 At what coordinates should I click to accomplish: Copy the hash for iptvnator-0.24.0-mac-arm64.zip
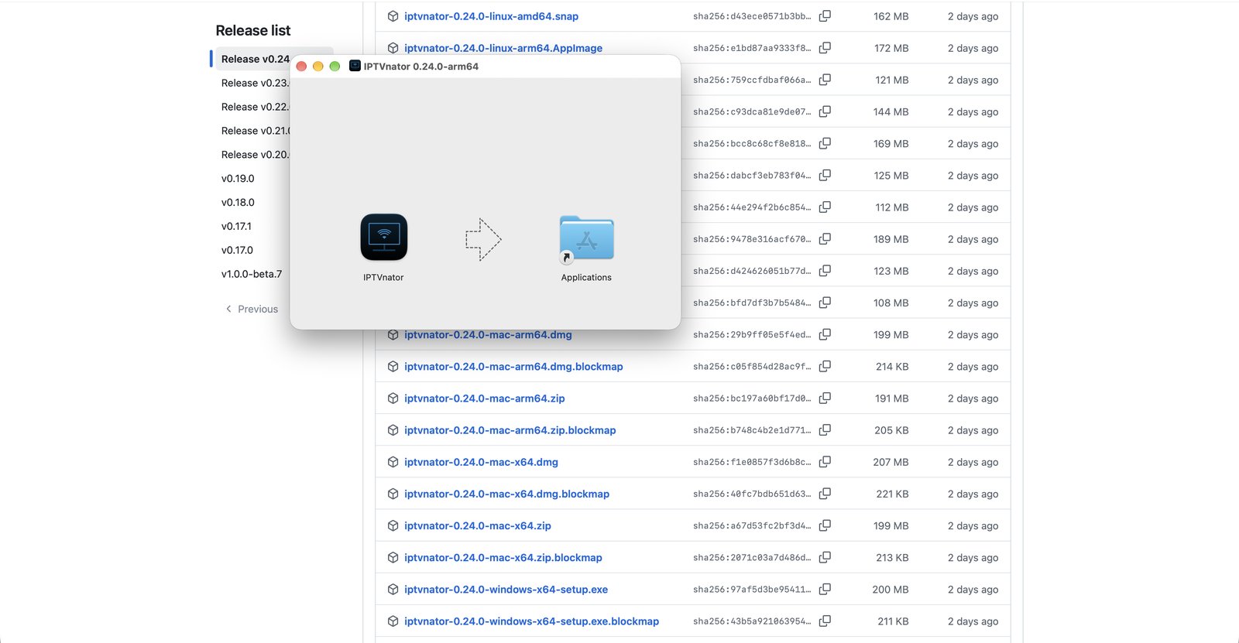point(825,398)
